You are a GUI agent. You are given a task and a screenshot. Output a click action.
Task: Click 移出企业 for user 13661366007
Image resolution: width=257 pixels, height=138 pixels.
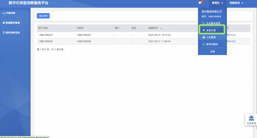231,35
